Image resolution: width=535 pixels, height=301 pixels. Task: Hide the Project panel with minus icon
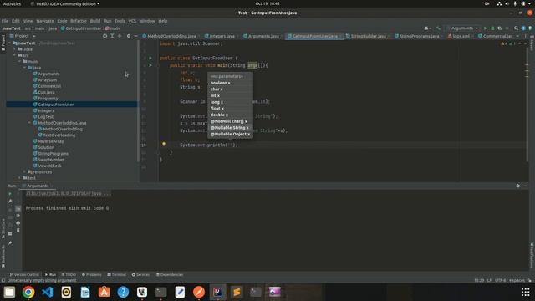coord(135,36)
